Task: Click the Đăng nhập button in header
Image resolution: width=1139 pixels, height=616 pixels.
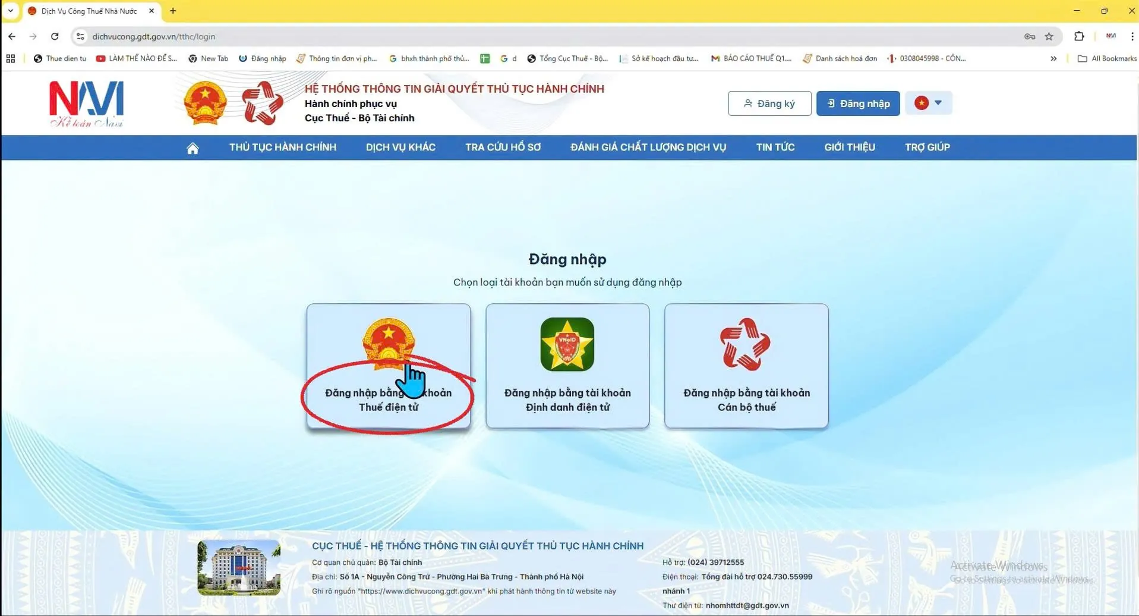Action: click(x=857, y=103)
